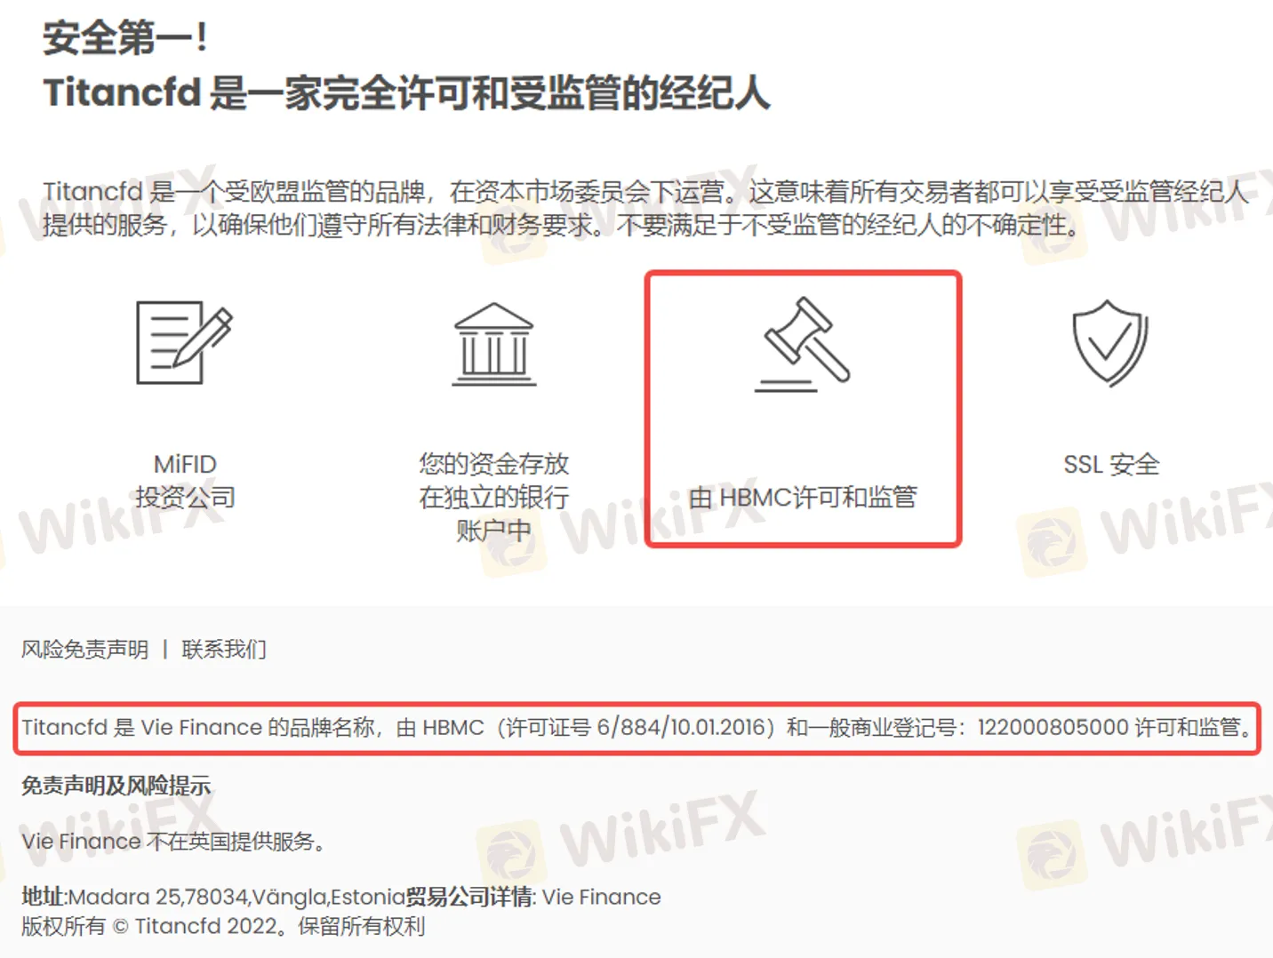Viewport: 1273px width, 958px height.
Task: Click the bank building icon
Action: pyautogui.click(x=493, y=344)
